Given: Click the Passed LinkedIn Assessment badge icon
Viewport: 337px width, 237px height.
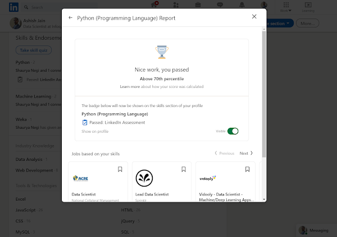Looking at the screenshot, I should 85,122.
